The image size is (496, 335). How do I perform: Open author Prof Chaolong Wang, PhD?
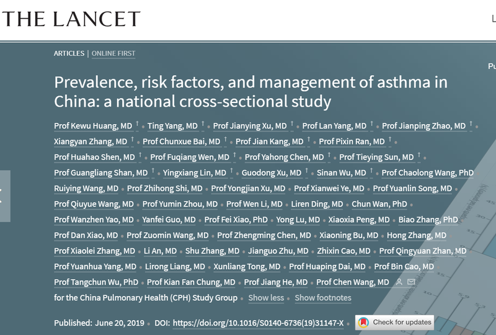428,172
